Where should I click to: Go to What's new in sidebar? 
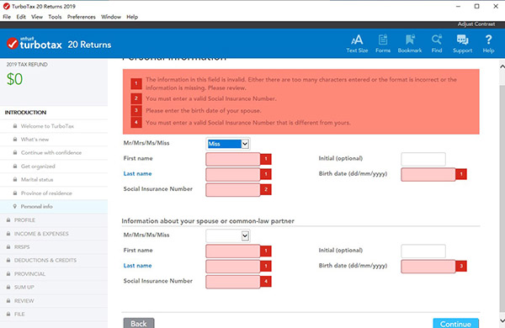(x=54, y=140)
